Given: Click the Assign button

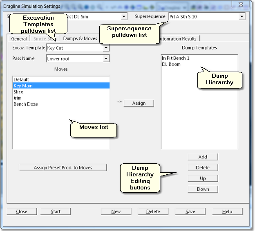Looking at the screenshot, I should point(139,103).
